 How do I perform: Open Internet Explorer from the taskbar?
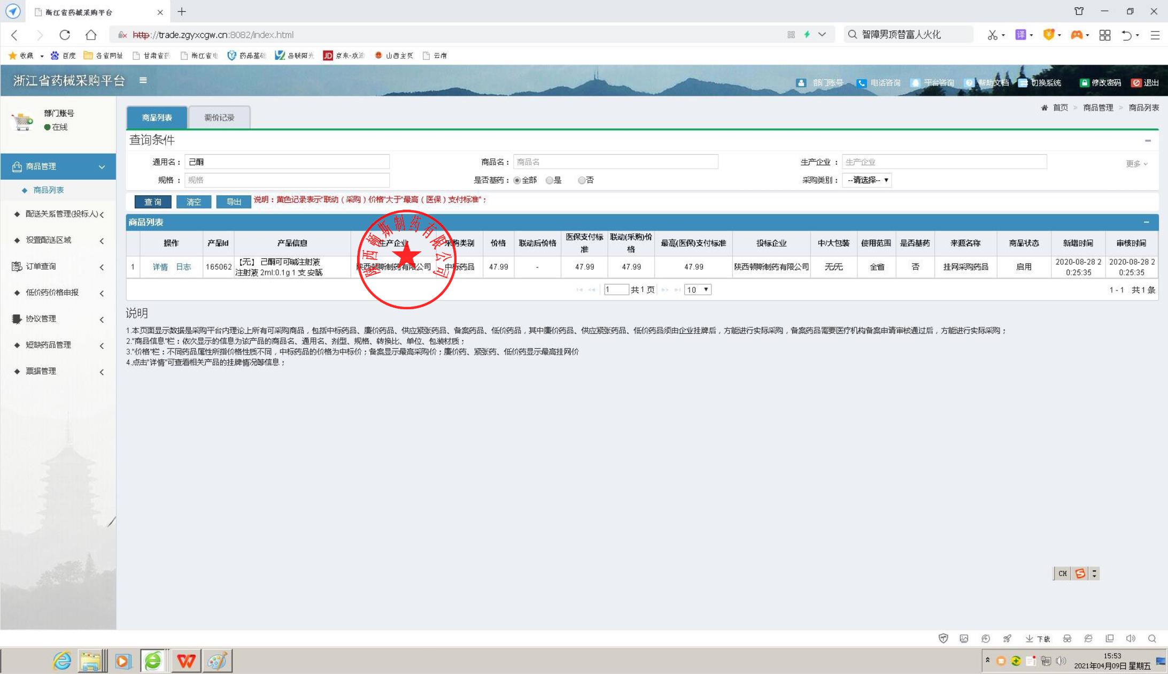click(x=62, y=661)
